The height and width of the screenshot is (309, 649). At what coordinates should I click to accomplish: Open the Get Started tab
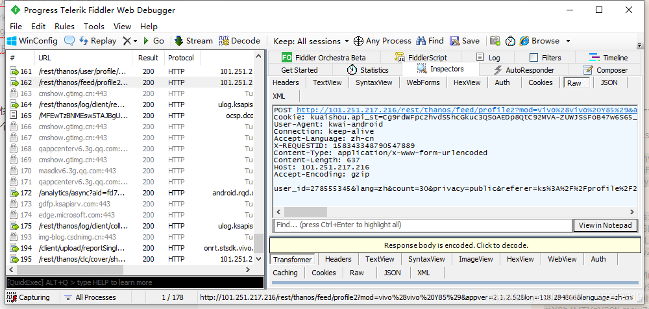pyautogui.click(x=299, y=70)
